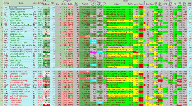Image resolution: width=192 pixels, height=106 pixels.
Task: Click the Rankings group header
Action: pos(168,1)
